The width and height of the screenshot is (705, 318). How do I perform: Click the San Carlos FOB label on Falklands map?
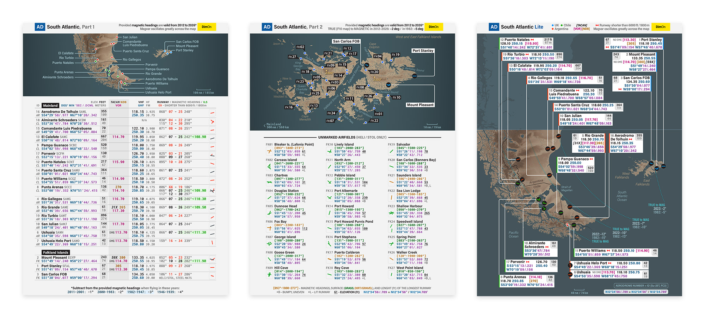(x=346, y=41)
